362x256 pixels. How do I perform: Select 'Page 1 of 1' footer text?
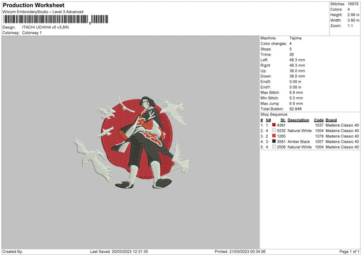pyautogui.click(x=349, y=252)
